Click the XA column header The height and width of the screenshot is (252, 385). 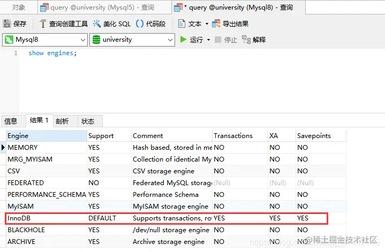click(x=282, y=136)
